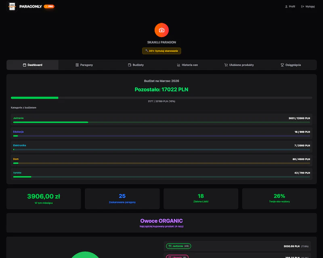
Task: Click the 3030.59 PLN amount
Action: (x=292, y=246)
